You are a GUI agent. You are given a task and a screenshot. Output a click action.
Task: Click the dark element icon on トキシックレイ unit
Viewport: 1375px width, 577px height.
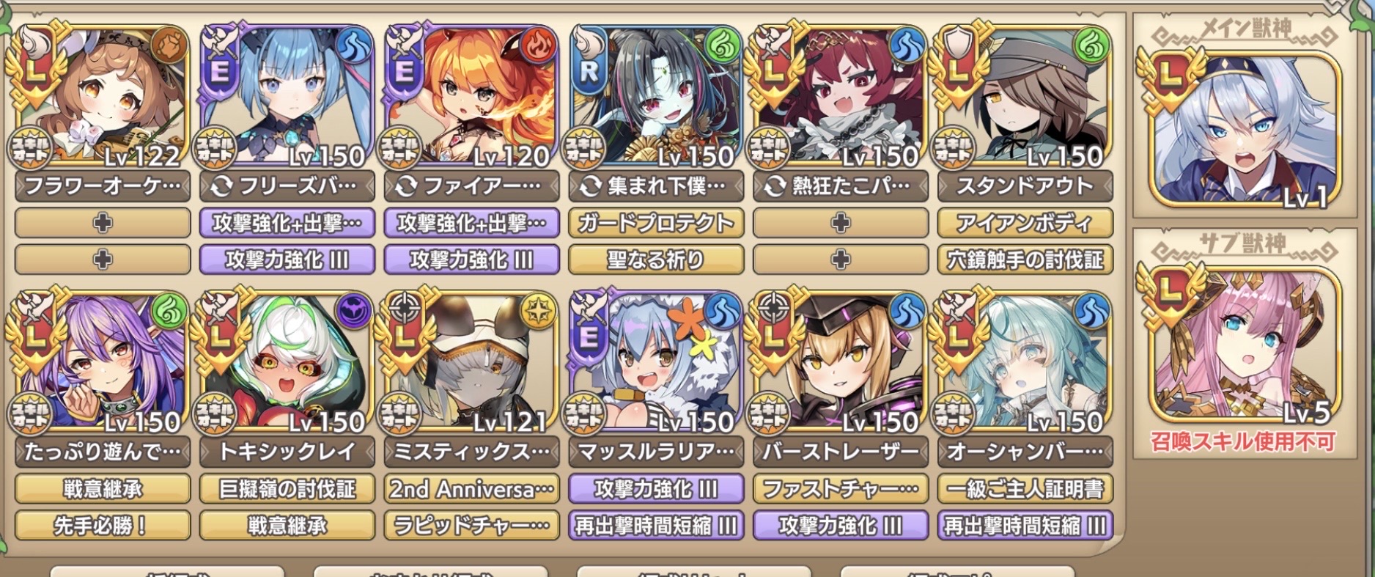coord(355,312)
